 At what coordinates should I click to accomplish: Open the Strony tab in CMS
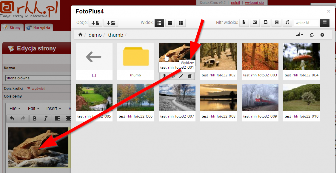tap(12, 28)
